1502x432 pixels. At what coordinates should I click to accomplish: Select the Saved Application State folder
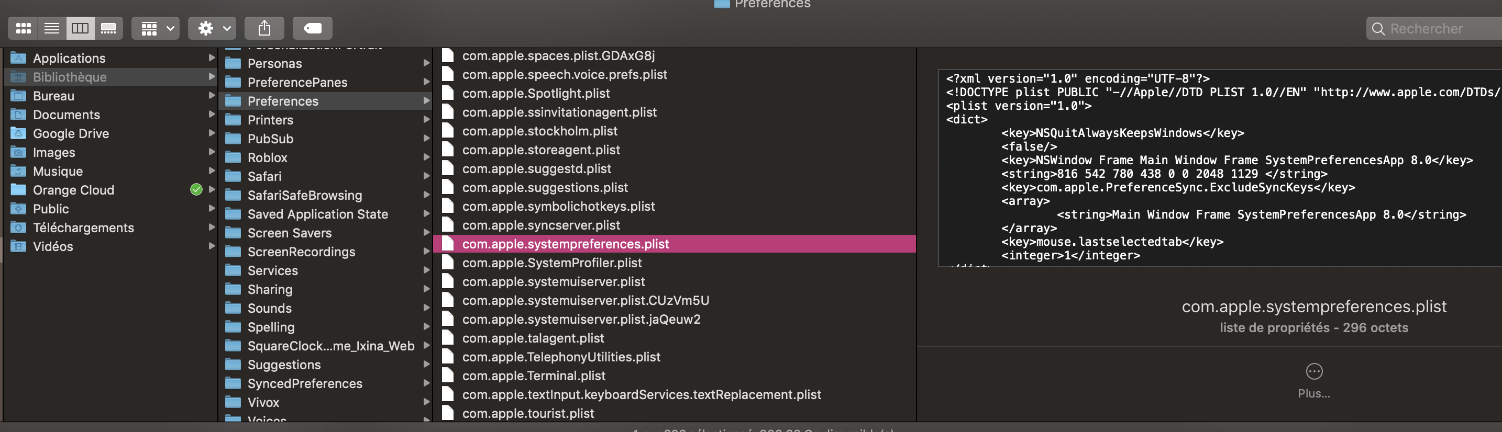click(317, 214)
